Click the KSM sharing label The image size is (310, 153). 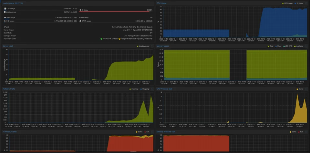point(84,17)
